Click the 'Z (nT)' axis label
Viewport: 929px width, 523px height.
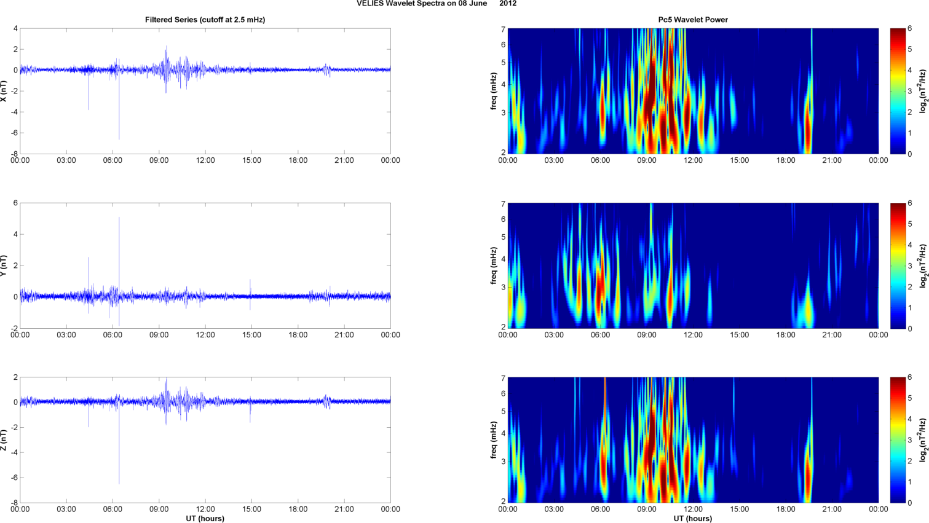click(4, 440)
